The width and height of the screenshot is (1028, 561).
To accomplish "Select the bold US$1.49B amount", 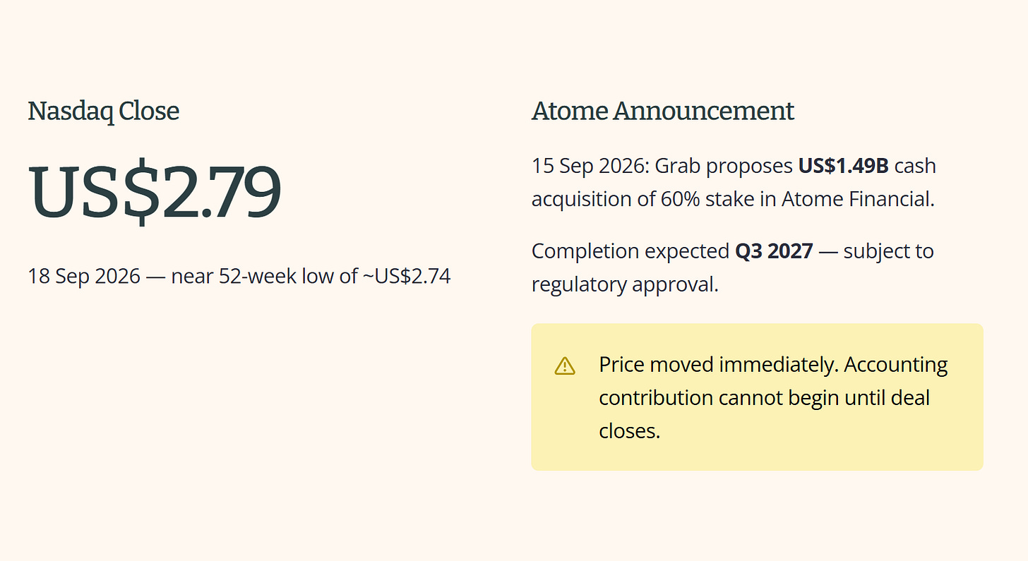I will tap(844, 166).
